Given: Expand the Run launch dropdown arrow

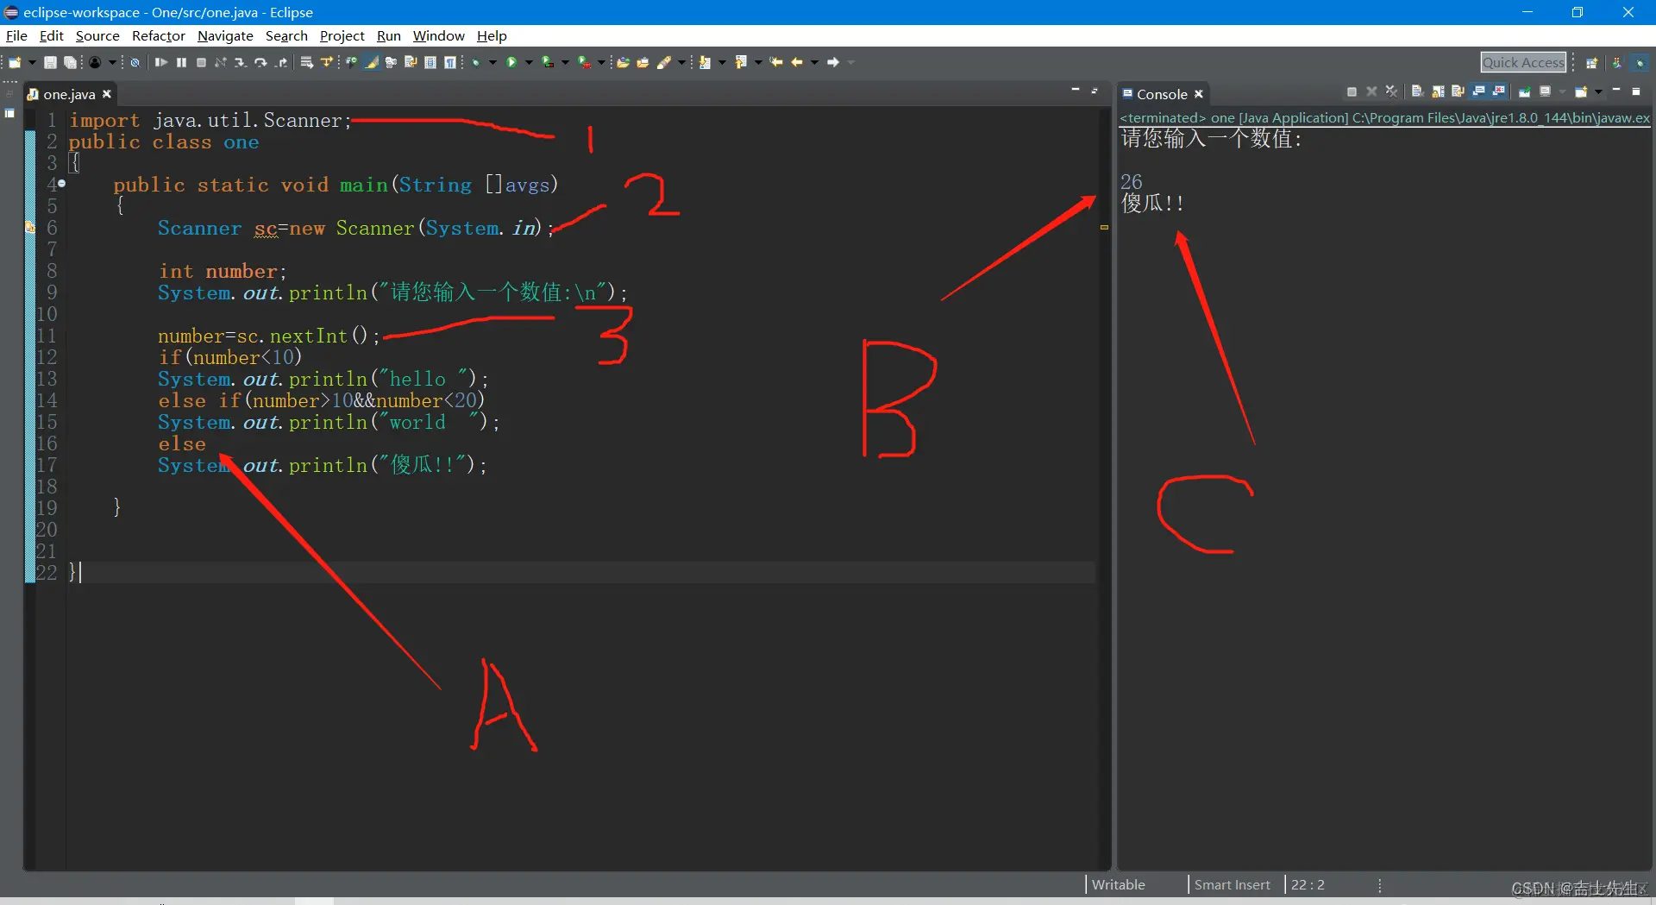Looking at the screenshot, I should tap(529, 62).
